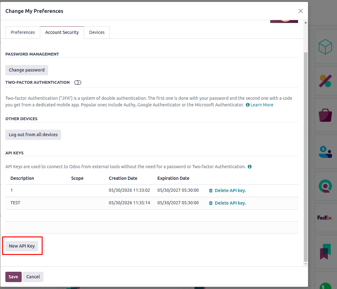Click the Creation Date column header
This screenshot has width=337, height=289.
point(123,178)
